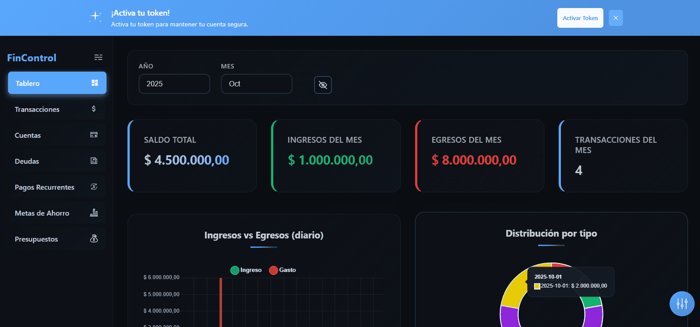Toggle the Ingreso legend in the chart
Image resolution: width=700 pixels, height=327 pixels.
(x=246, y=270)
